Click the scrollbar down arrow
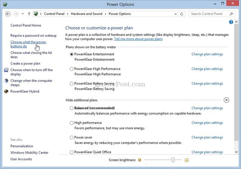Screen dimensions: 241x169 point(236,152)
